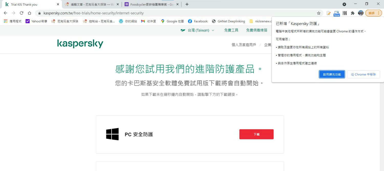Bookmark this page with the star icon
384x171 pixels.
click(319, 13)
